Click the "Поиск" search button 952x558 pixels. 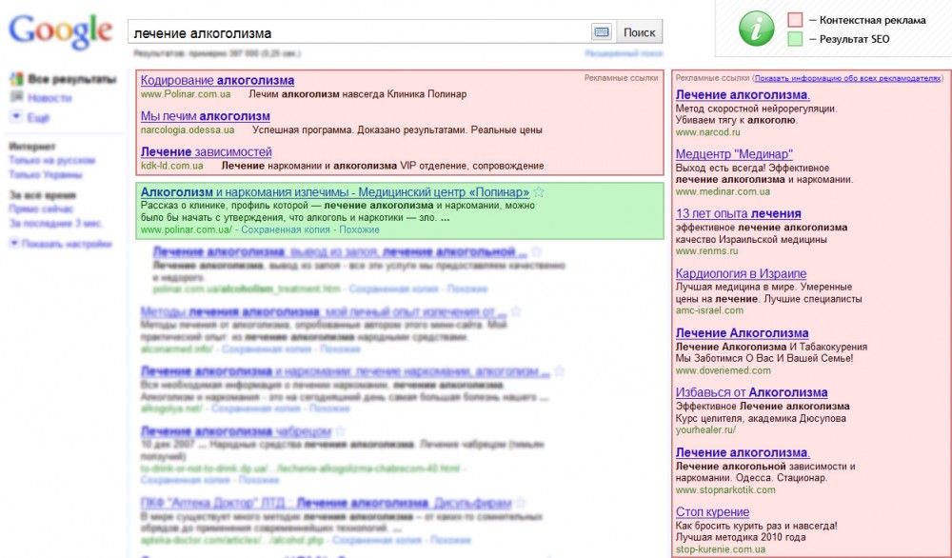point(640,32)
